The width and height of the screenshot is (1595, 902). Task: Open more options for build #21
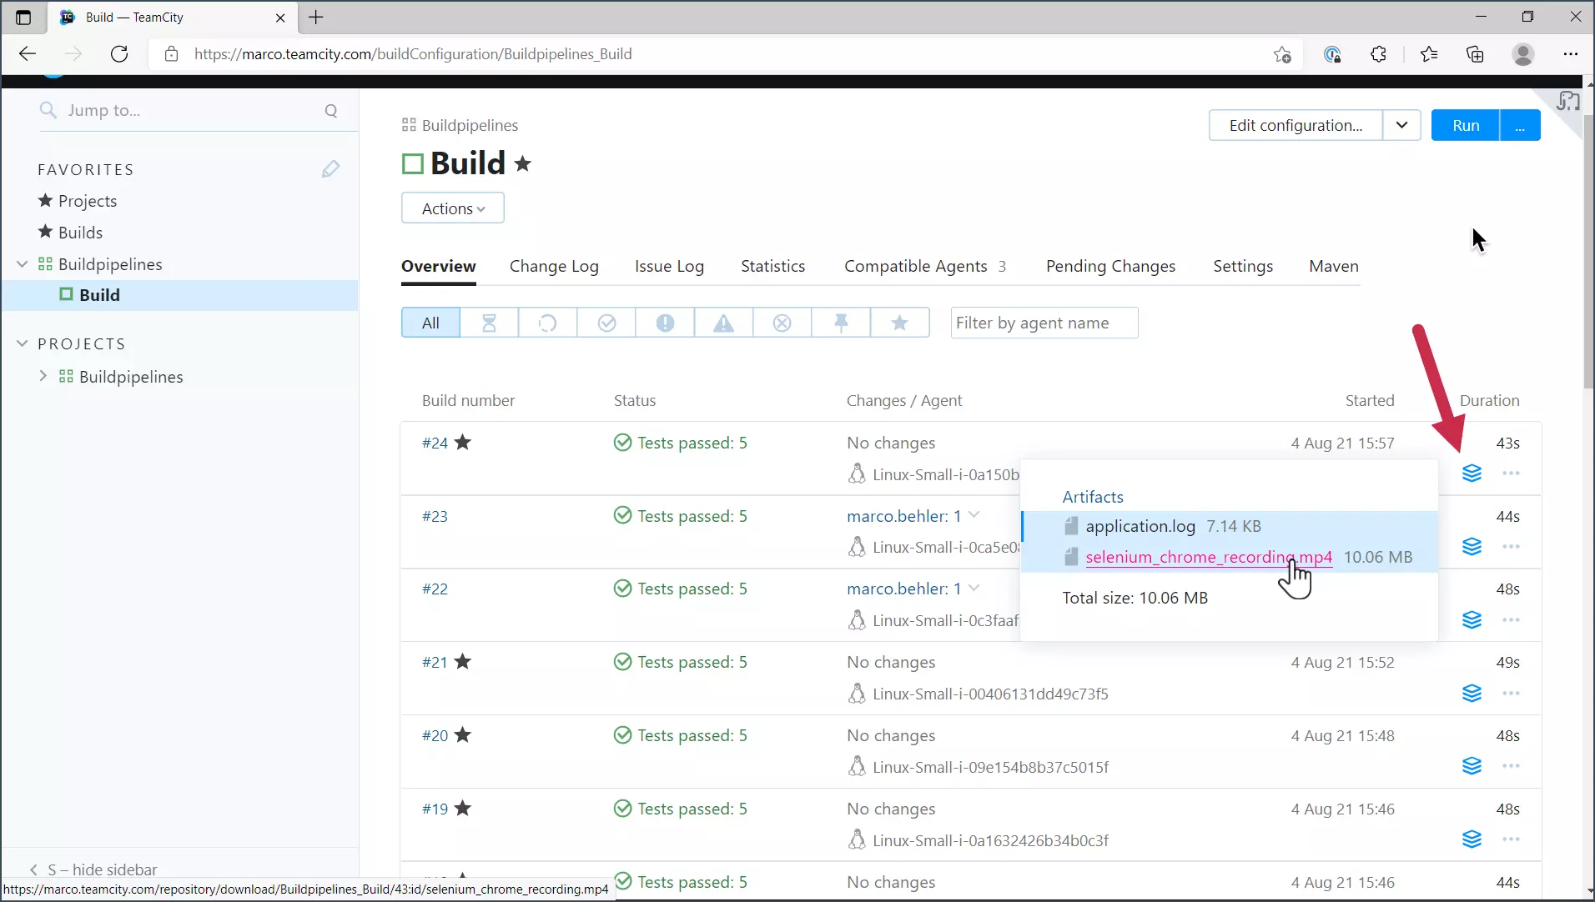pyautogui.click(x=1511, y=694)
